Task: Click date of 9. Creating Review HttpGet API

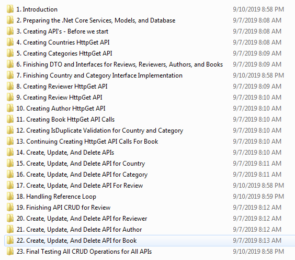Action: tap(257, 97)
